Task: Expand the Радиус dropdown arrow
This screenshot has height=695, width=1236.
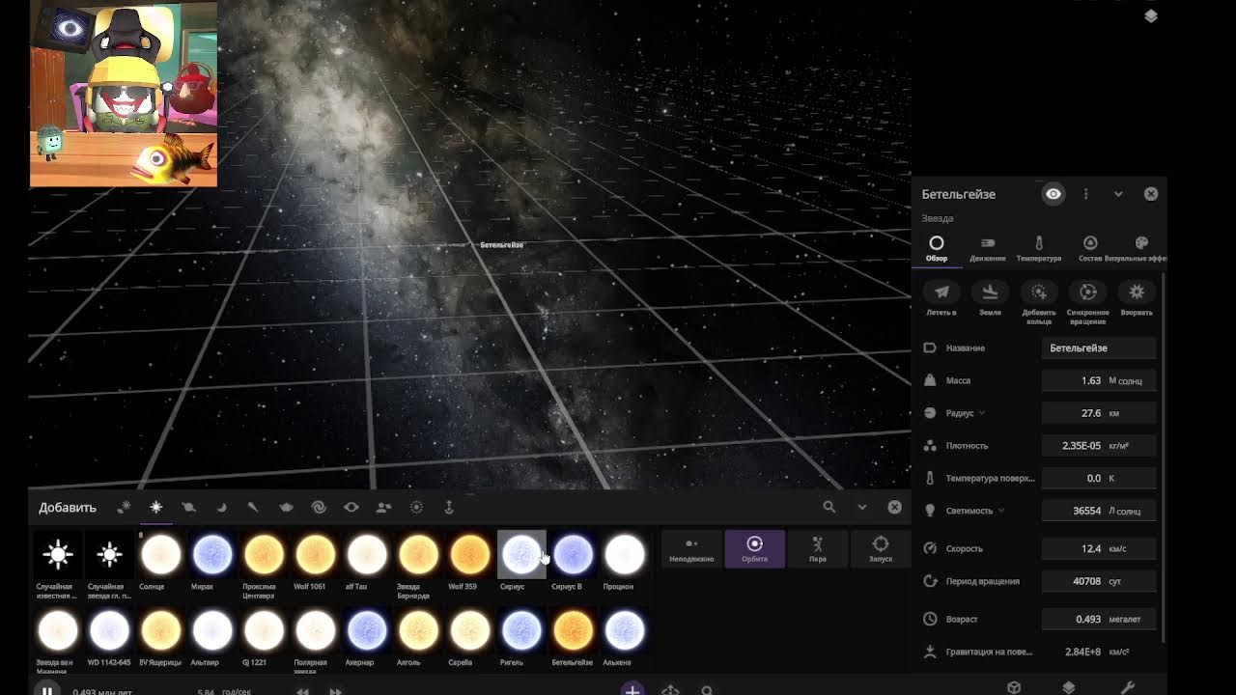Action: point(982,413)
